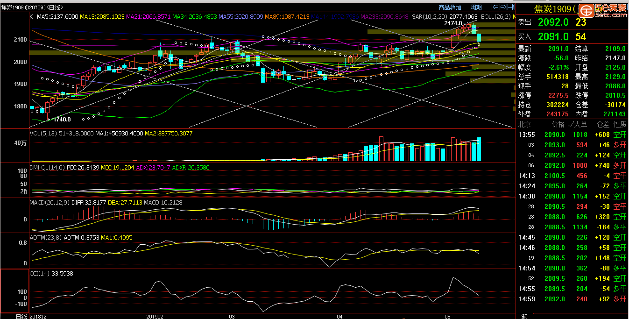This screenshot has height=319, width=629.
Task: Select the 14:45 trade row
Action: click(x=572, y=237)
